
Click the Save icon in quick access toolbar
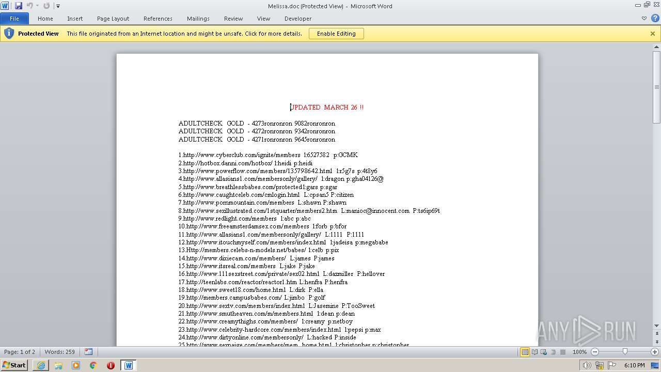point(19,6)
